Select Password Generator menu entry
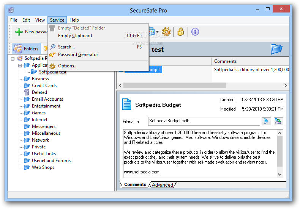 point(98,55)
